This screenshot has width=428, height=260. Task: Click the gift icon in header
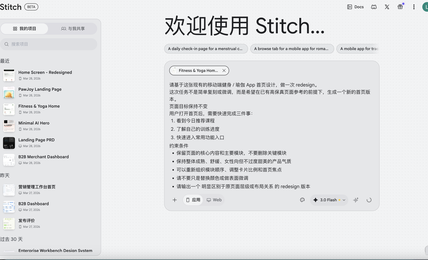pyautogui.click(x=400, y=7)
